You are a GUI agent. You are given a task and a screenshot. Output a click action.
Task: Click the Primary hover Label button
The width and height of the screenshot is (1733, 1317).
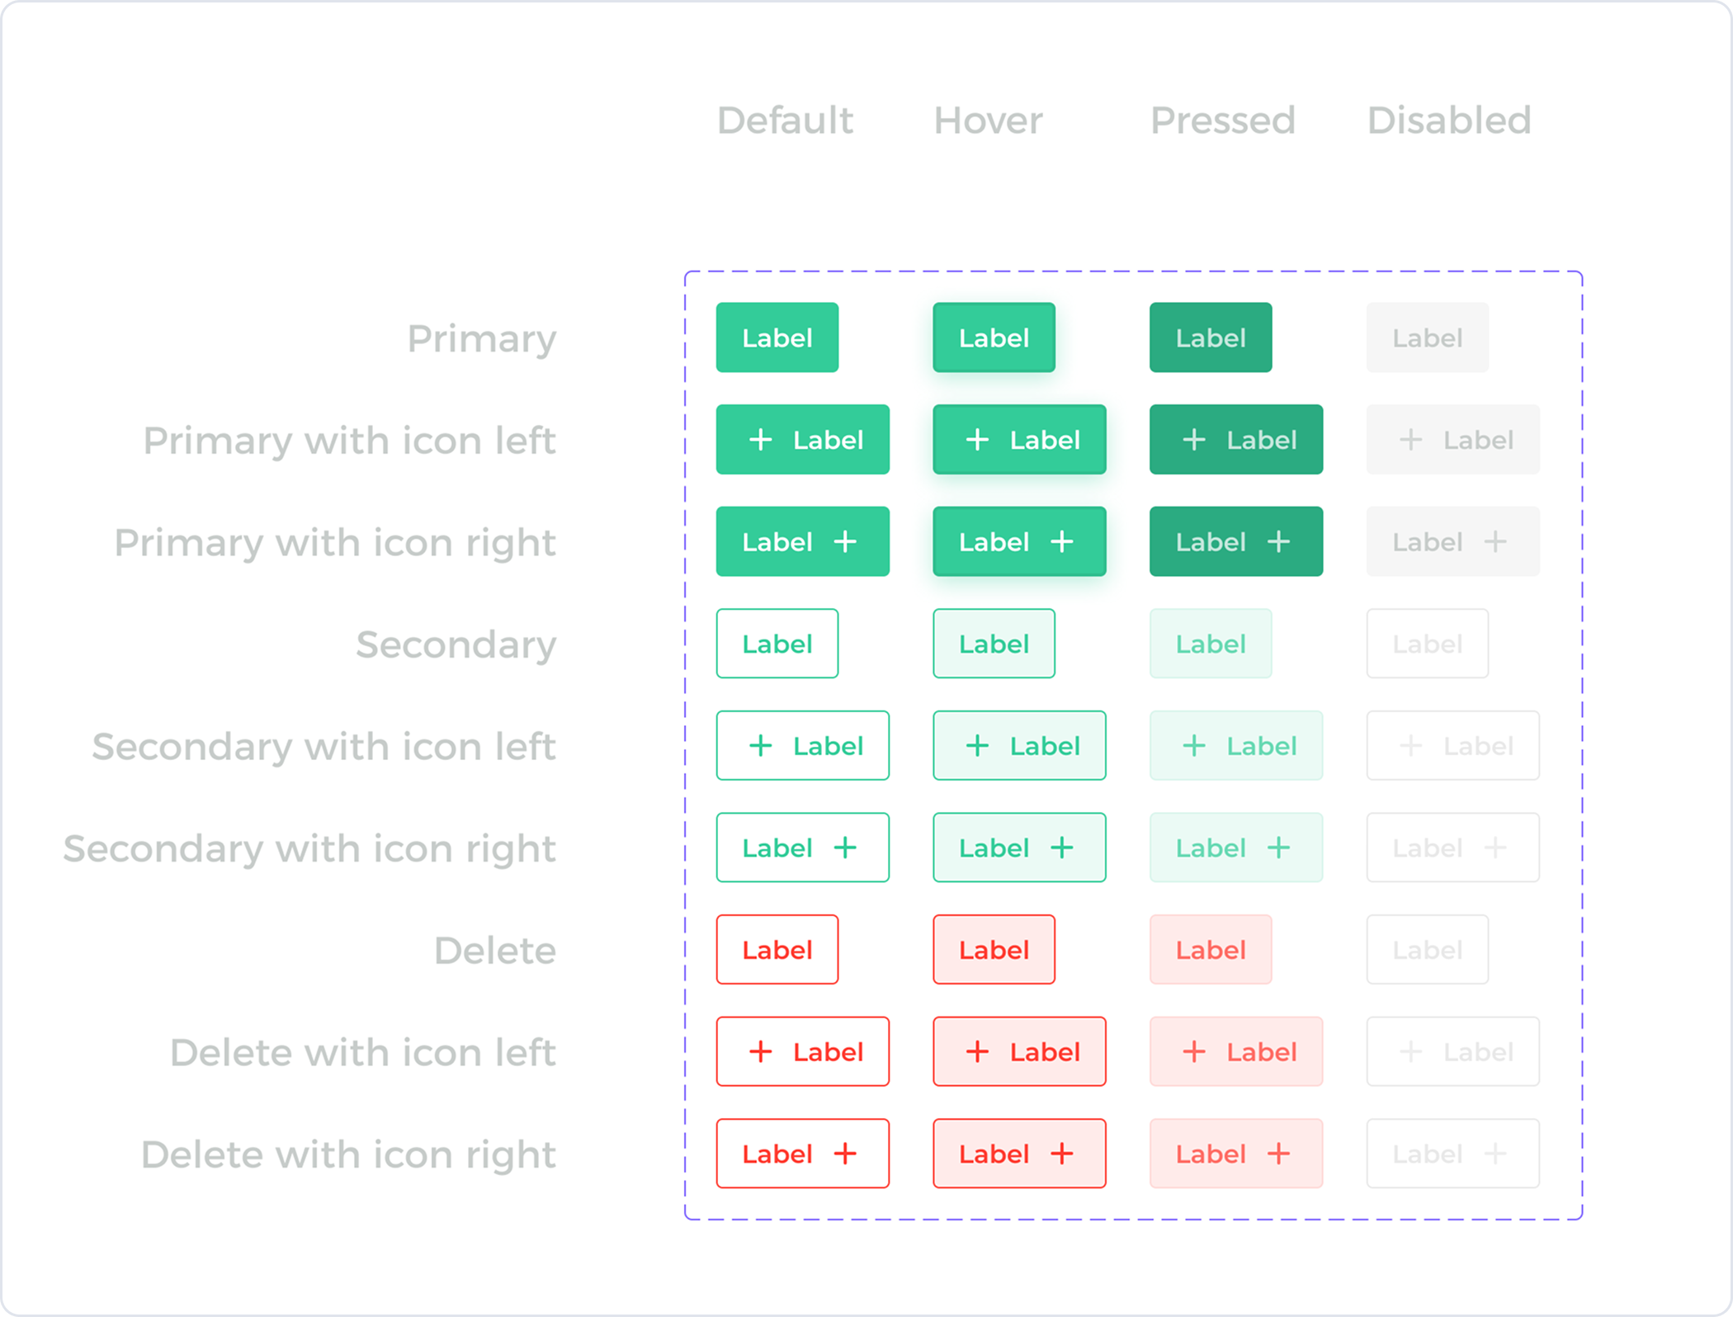pos(994,338)
